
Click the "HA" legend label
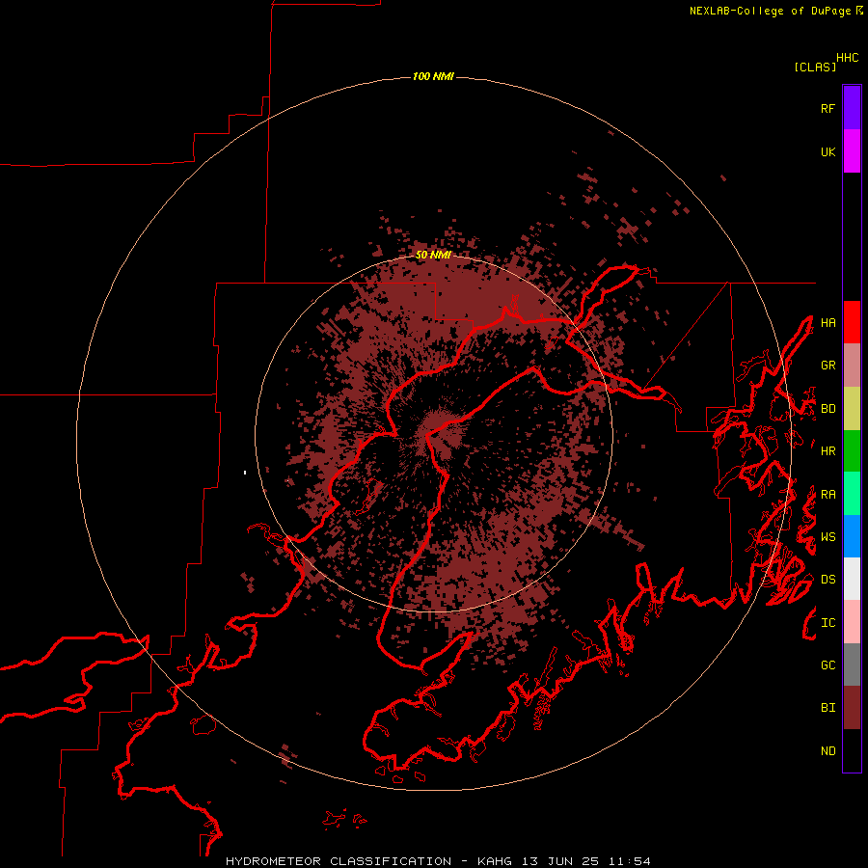click(827, 323)
